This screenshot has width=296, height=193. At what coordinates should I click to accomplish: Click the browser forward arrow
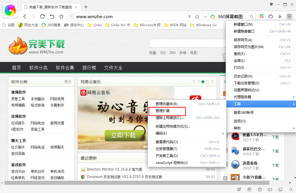pyautogui.click(x=33, y=16)
